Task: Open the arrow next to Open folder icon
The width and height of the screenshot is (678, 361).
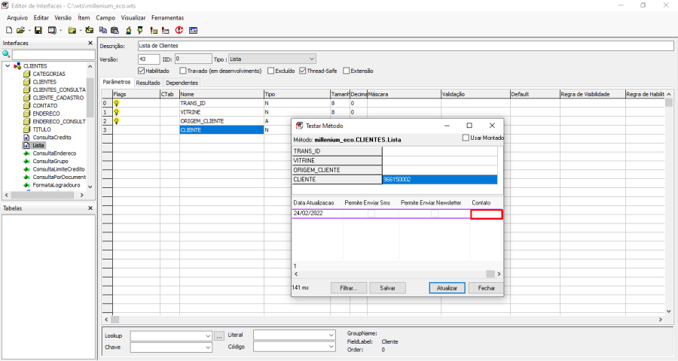Action: (29, 30)
